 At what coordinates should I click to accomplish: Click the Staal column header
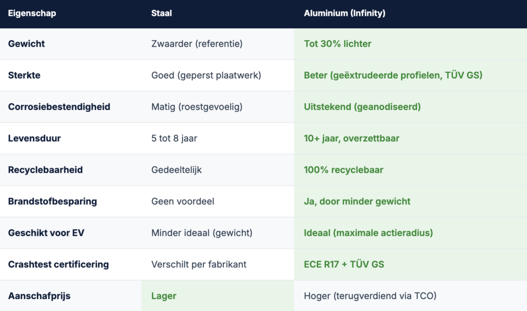162,13
